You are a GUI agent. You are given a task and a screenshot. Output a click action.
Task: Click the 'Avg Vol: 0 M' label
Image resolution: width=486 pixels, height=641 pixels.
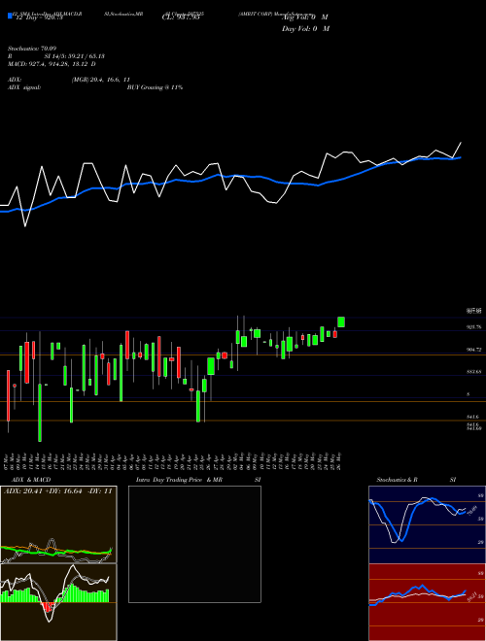click(305, 17)
